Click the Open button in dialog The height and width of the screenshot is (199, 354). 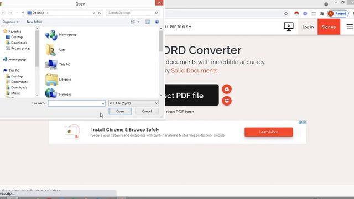pos(120,111)
